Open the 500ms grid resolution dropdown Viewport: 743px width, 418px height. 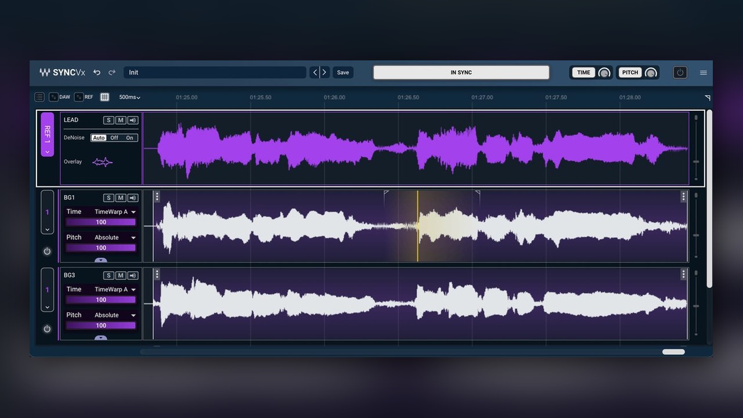pyautogui.click(x=130, y=97)
